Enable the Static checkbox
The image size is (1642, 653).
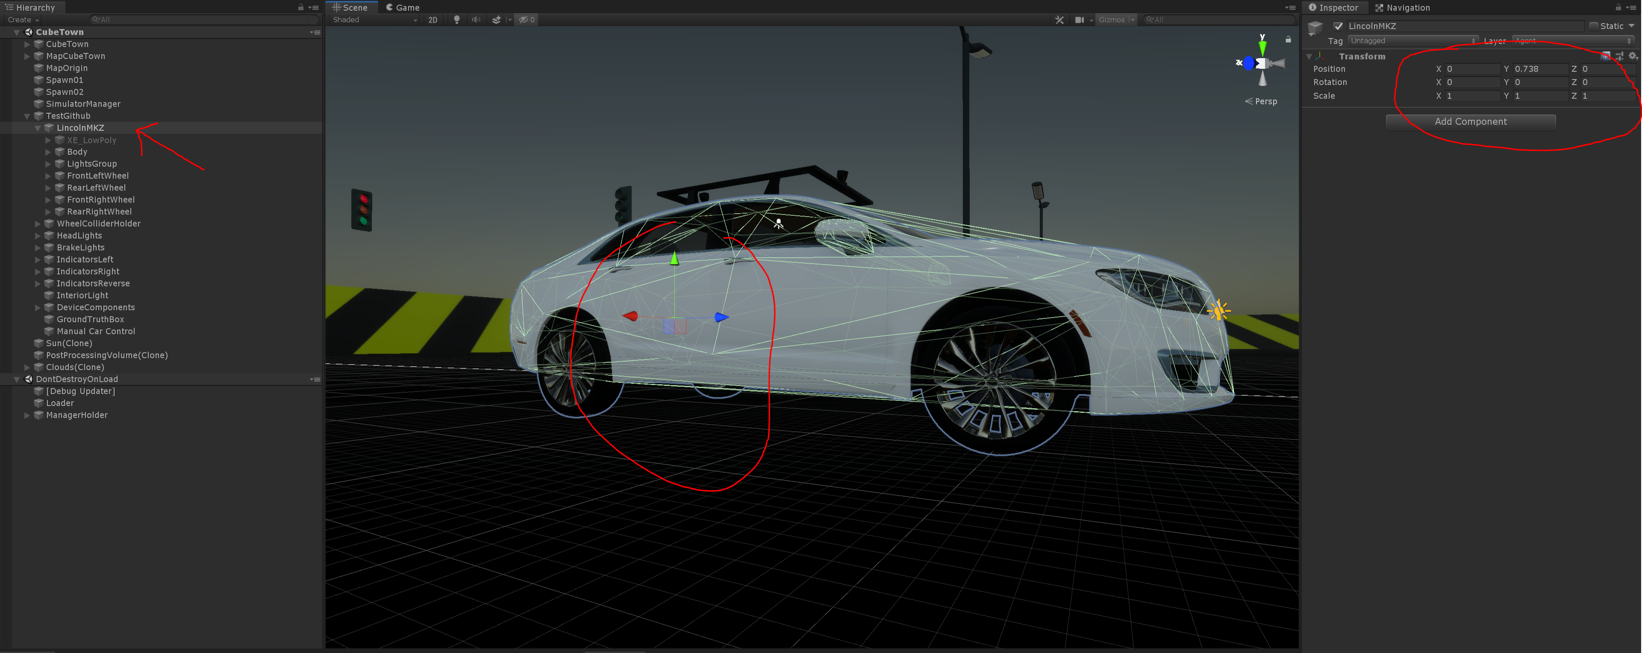(1594, 26)
